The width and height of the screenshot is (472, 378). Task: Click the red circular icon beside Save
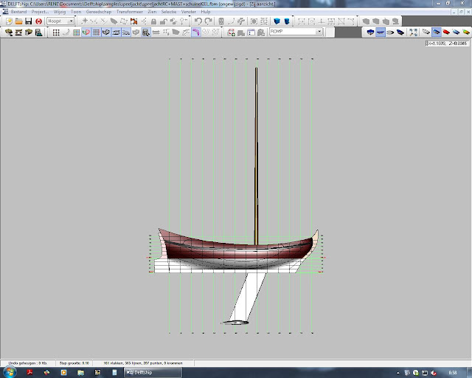click(x=38, y=21)
